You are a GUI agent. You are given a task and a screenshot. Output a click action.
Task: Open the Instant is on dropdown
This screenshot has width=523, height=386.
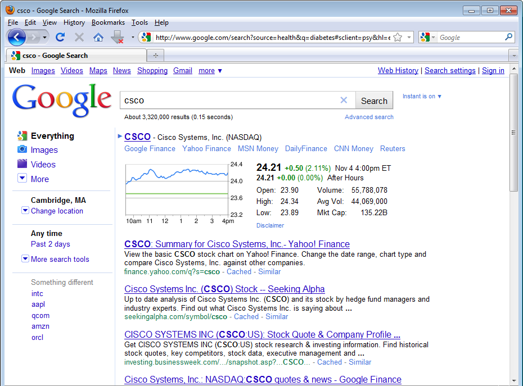[x=422, y=96]
